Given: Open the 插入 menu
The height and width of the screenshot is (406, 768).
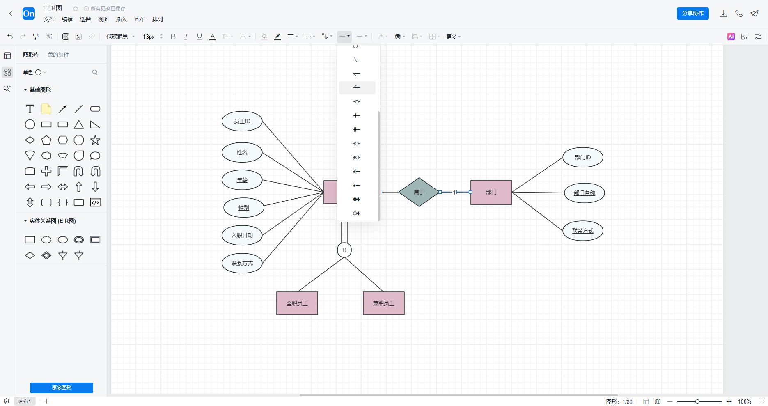Looking at the screenshot, I should pyautogui.click(x=121, y=19).
